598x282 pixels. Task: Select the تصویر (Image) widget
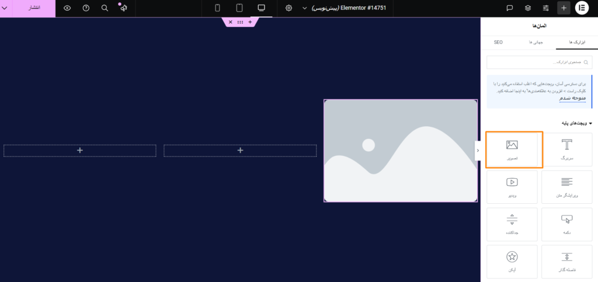coord(512,149)
